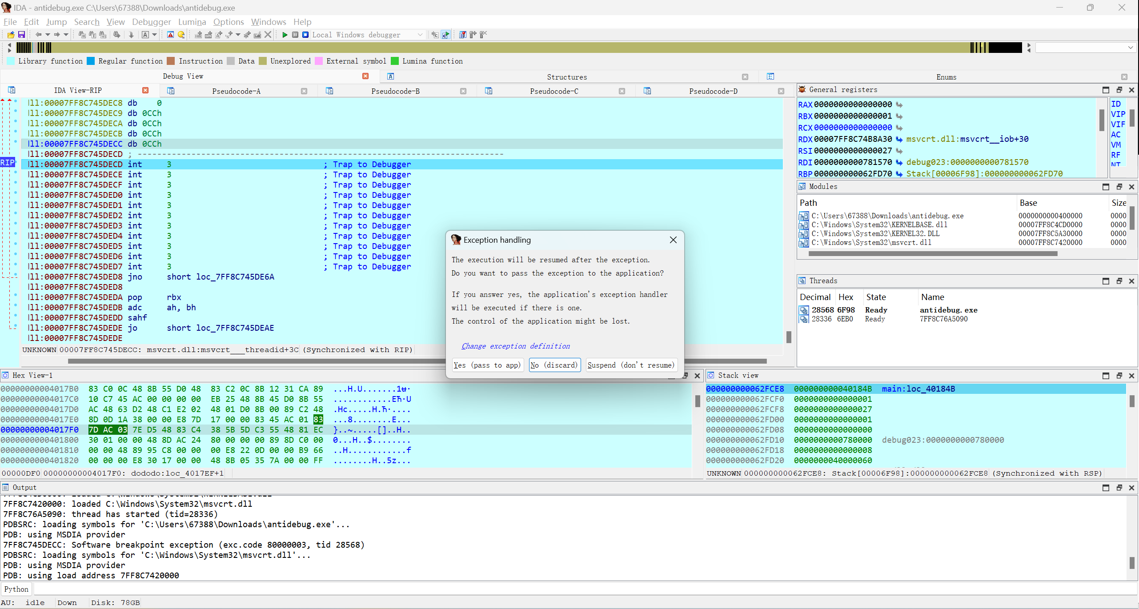The image size is (1139, 609).
Task: Click the large X cancel toolbar icon
Action: click(268, 35)
